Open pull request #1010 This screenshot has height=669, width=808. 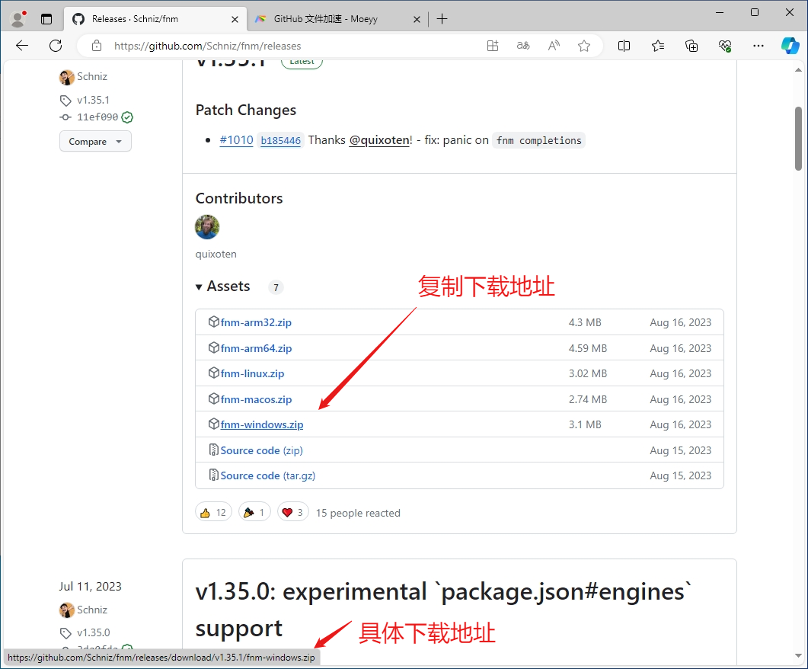[x=237, y=140]
